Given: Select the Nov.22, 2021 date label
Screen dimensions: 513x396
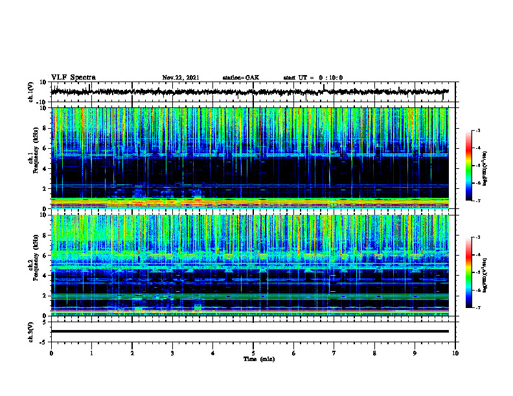Looking at the screenshot, I should coord(181,78).
